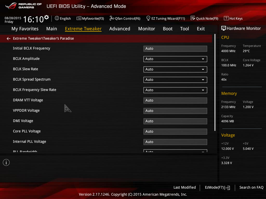Open the Tool tab
266x199 pixels.
(185, 29)
